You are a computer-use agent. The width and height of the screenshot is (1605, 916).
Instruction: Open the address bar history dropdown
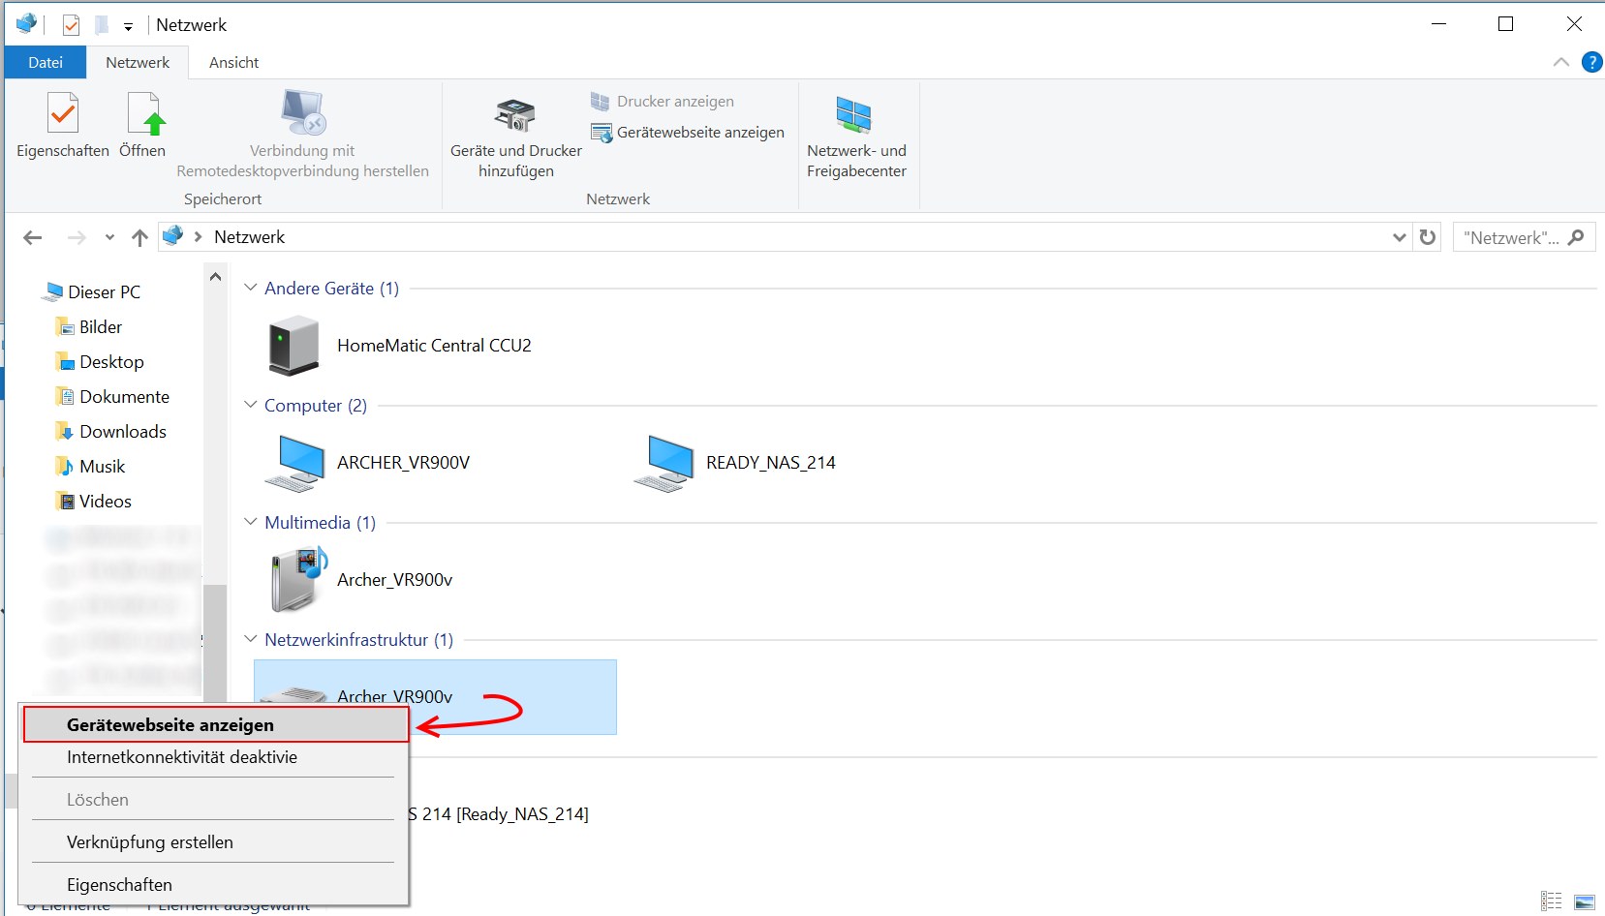1399,237
